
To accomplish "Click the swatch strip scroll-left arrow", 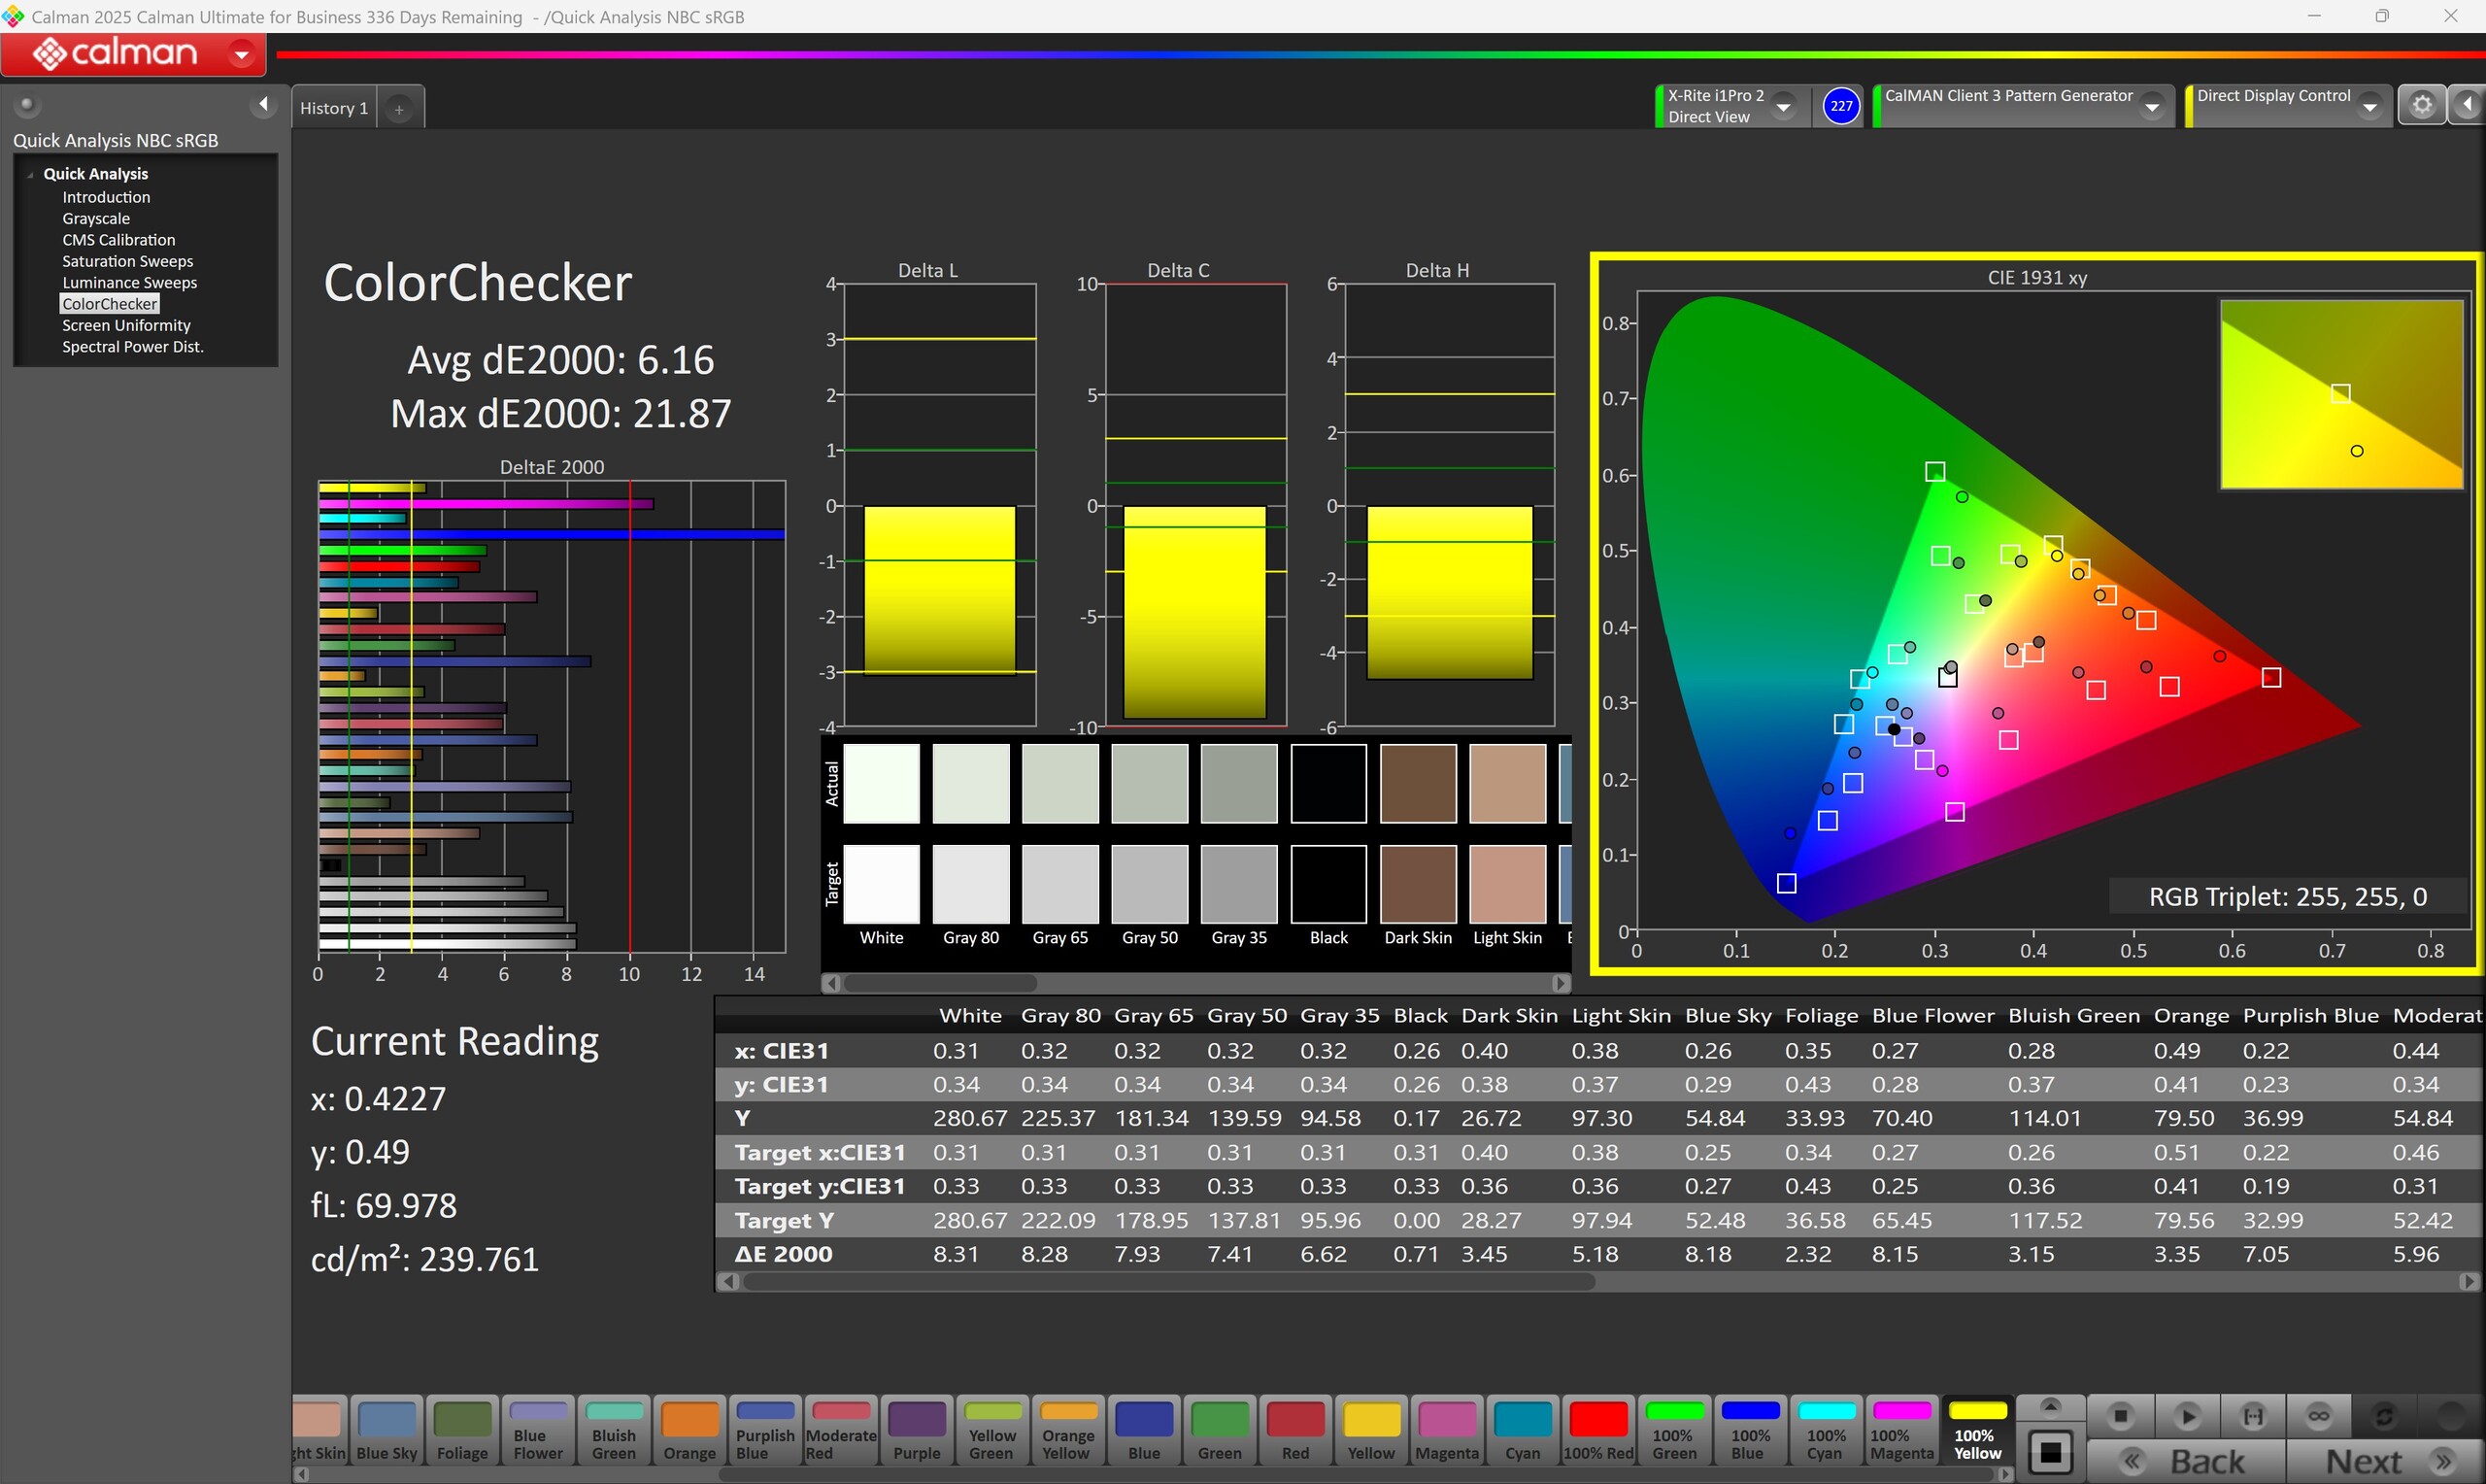I will [830, 984].
